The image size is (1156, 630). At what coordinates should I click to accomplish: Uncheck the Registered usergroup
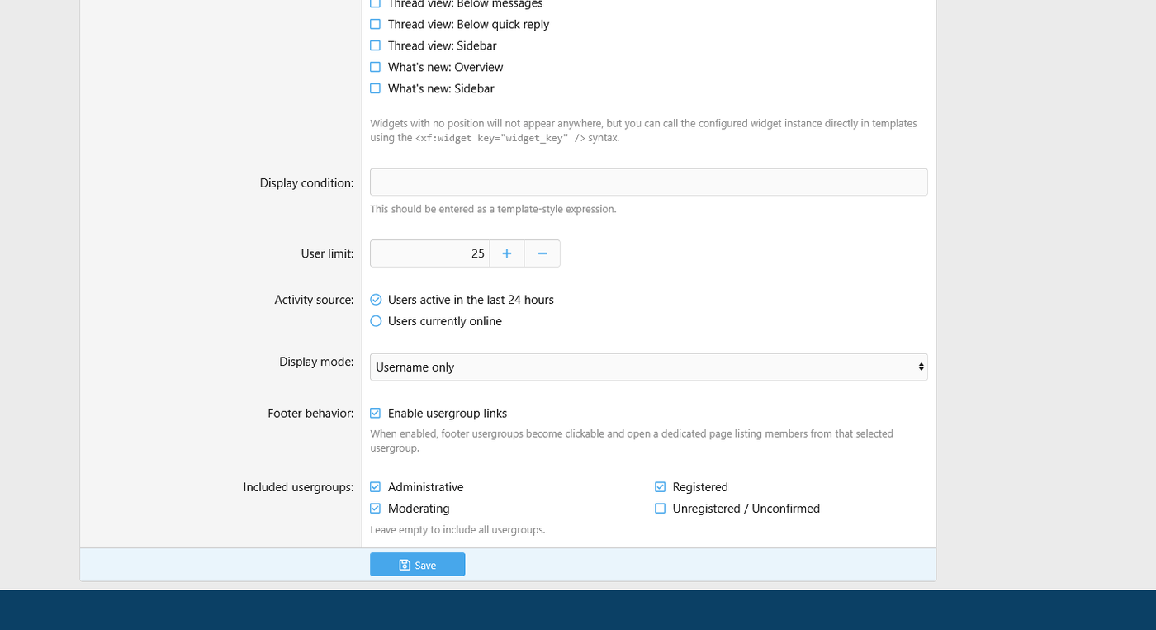661,487
